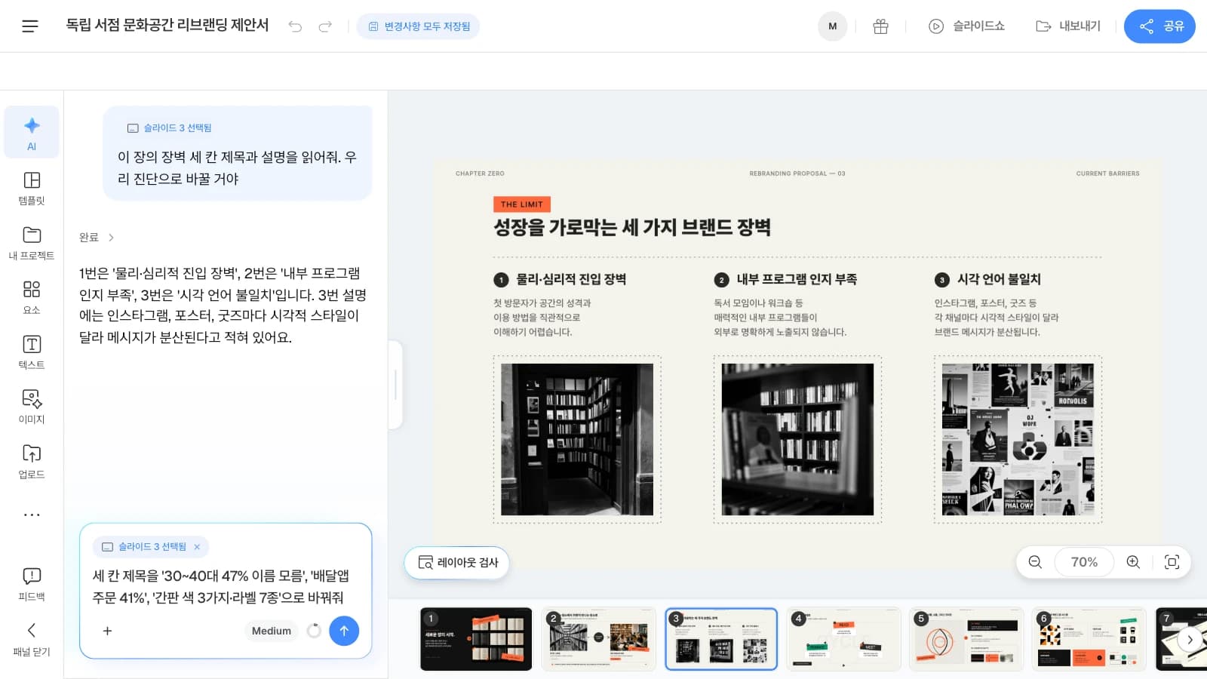Click into the AI prompt text field

click(225, 586)
